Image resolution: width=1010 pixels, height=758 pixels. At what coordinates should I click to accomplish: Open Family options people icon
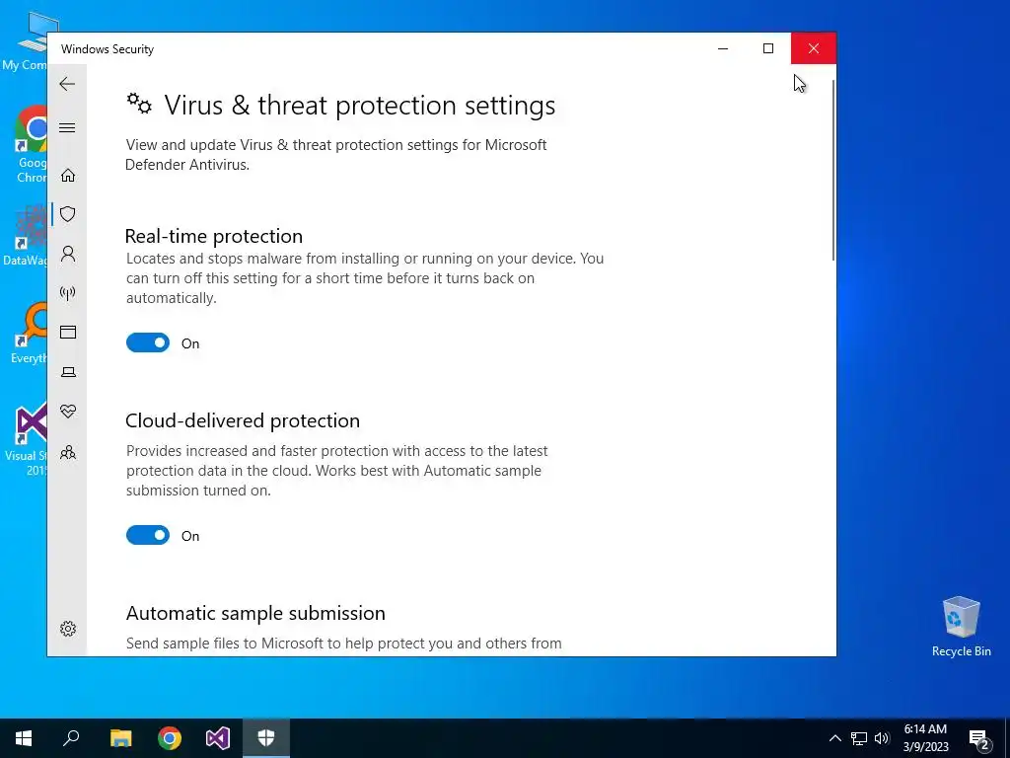[x=68, y=452]
